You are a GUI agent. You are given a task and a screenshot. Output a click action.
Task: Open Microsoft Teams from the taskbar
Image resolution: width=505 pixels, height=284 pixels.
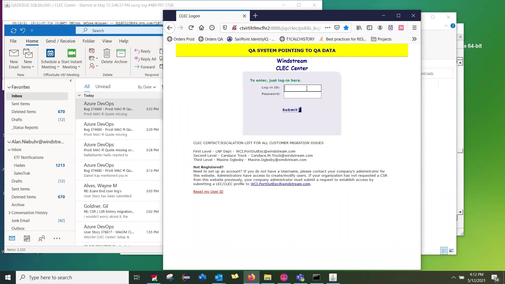(301, 277)
